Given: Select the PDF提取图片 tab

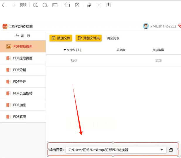Looking at the screenshot, I should (23, 46).
